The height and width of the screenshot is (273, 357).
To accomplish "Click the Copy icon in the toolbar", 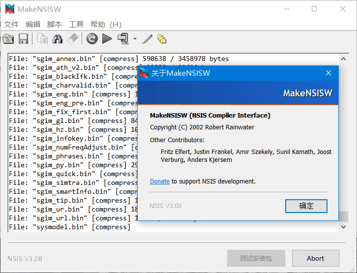I will click(x=43, y=38).
